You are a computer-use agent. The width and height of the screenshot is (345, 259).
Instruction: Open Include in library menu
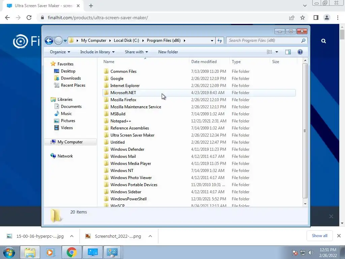tap(97, 52)
